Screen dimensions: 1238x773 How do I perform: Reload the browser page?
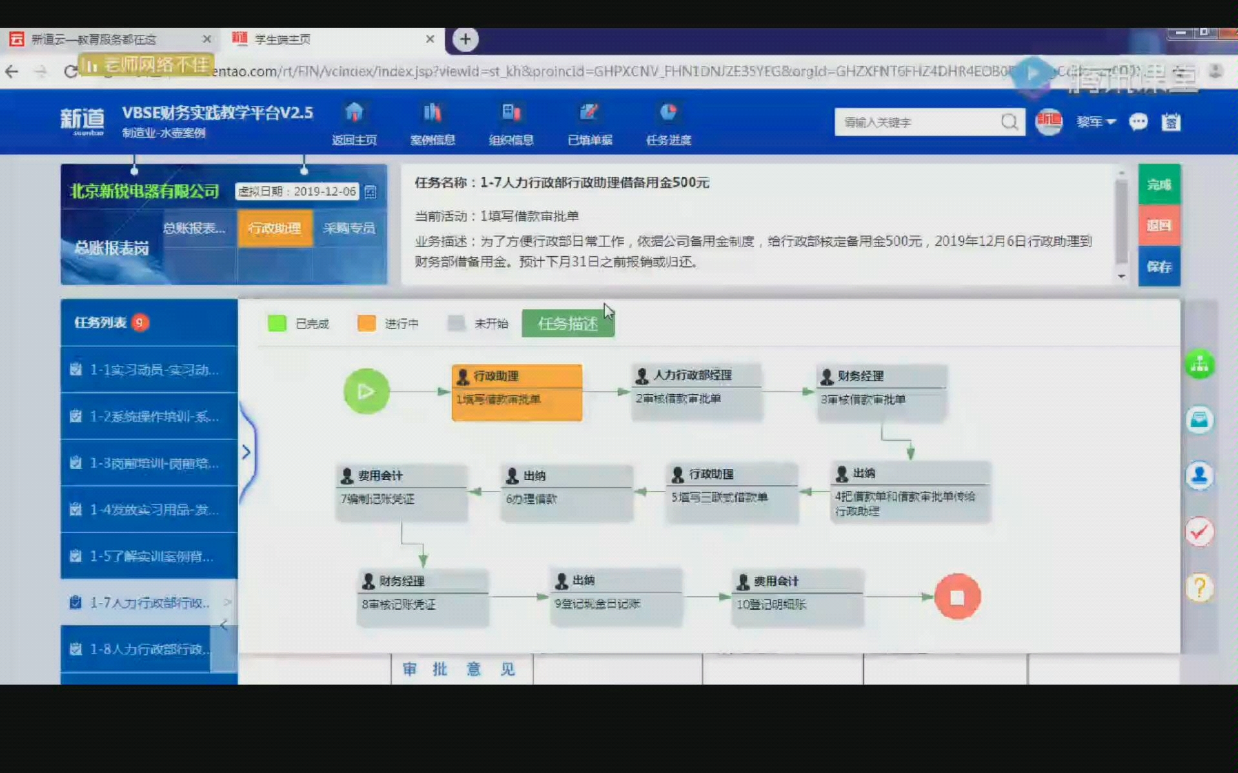[x=70, y=72]
